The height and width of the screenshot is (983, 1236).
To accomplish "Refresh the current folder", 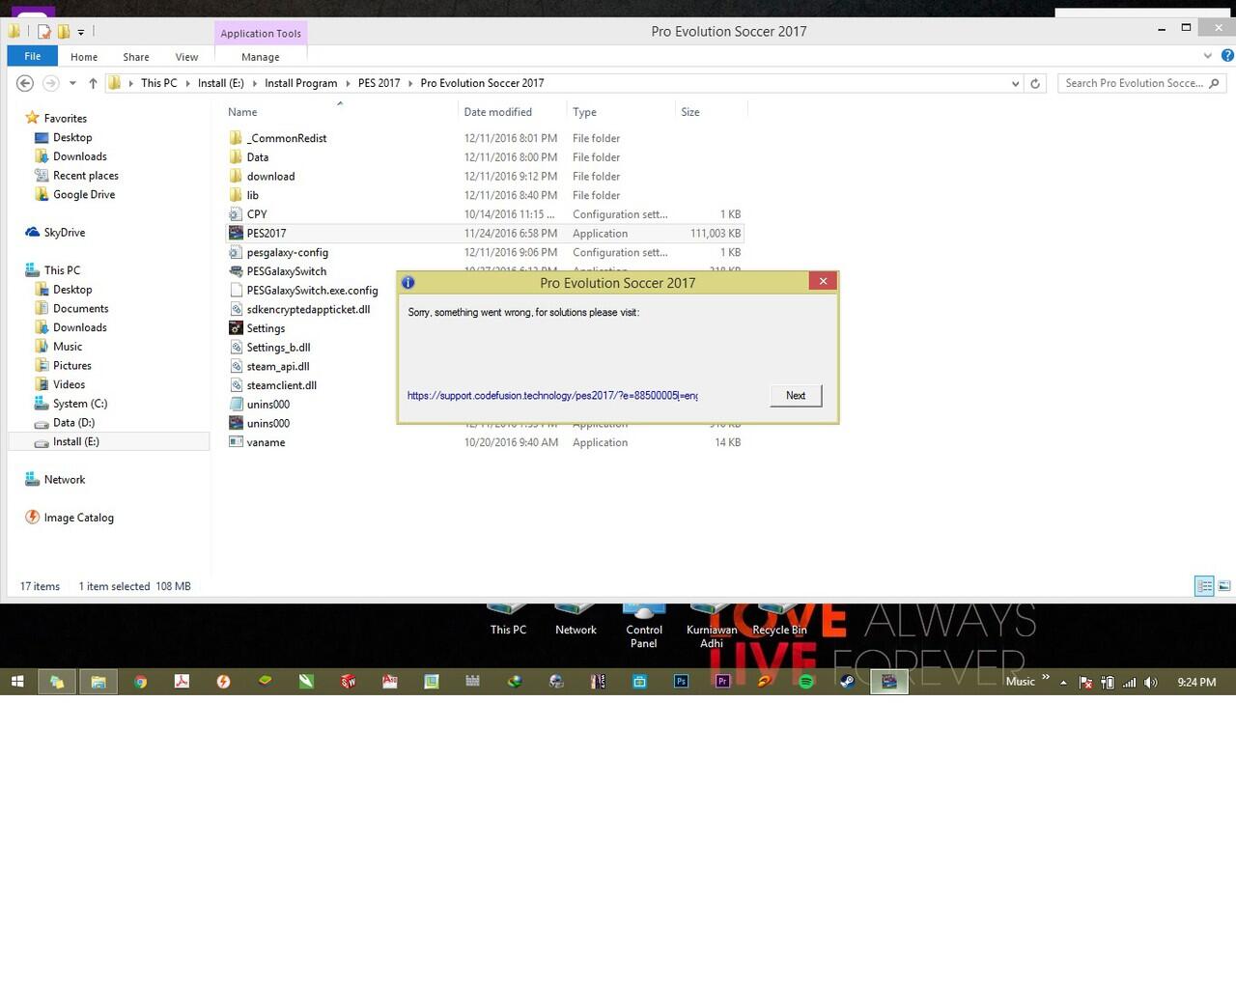I will pos(1035,83).
